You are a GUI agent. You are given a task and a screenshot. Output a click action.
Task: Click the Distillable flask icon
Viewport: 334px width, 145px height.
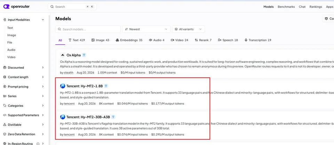click(x=5, y=125)
